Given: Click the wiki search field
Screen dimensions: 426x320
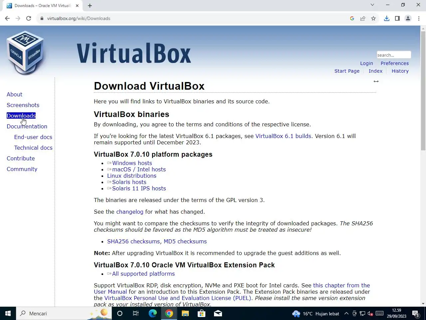Looking at the screenshot, I should tap(394, 55).
